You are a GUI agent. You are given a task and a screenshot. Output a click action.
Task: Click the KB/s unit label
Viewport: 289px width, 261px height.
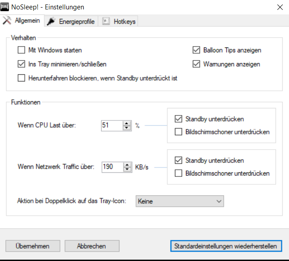(x=141, y=167)
